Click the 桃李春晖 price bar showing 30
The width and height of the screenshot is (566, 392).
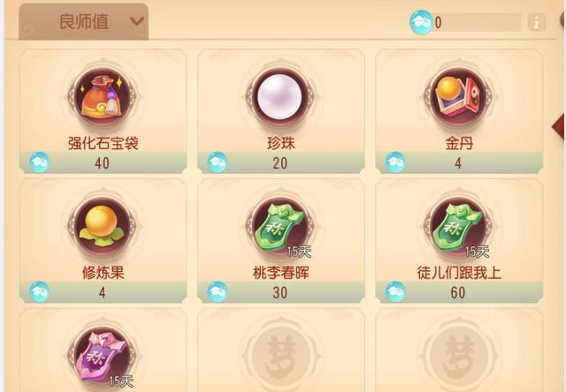(x=281, y=292)
